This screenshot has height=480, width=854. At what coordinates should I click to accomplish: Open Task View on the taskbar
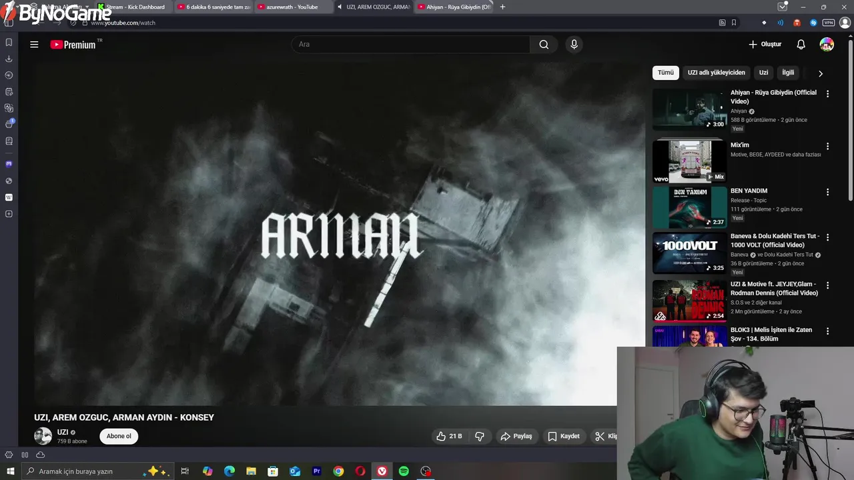[185, 471]
